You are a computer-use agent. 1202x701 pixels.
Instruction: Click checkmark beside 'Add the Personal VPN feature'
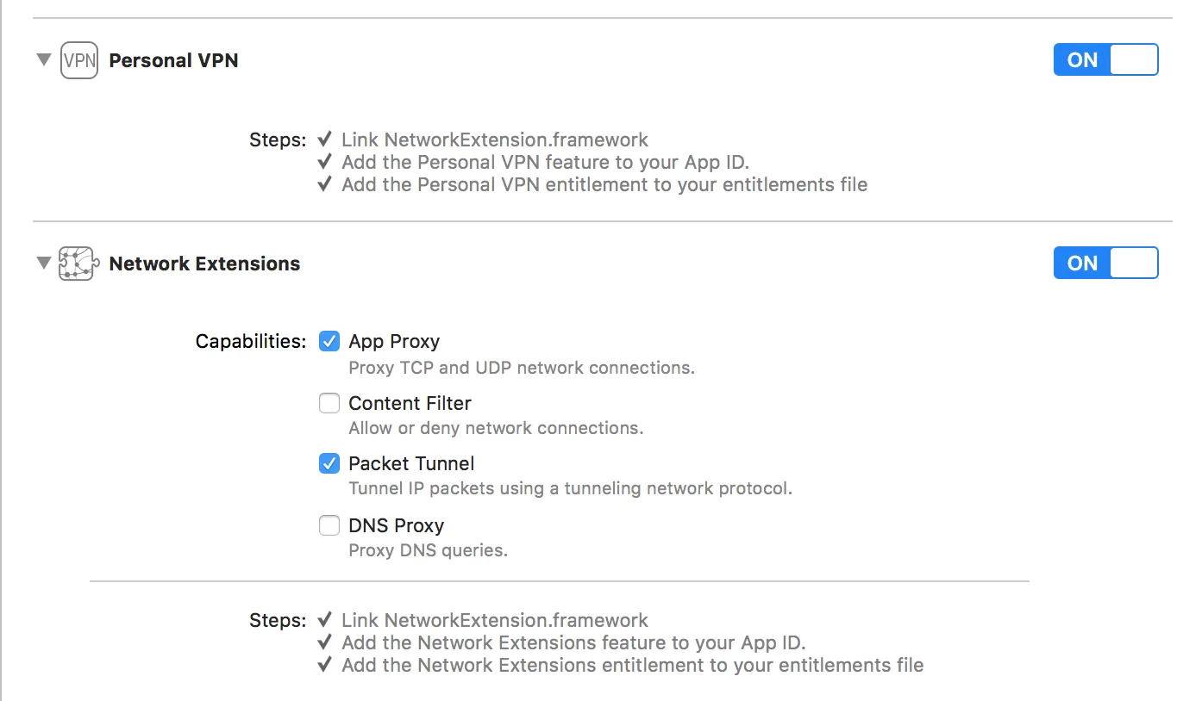(x=325, y=162)
